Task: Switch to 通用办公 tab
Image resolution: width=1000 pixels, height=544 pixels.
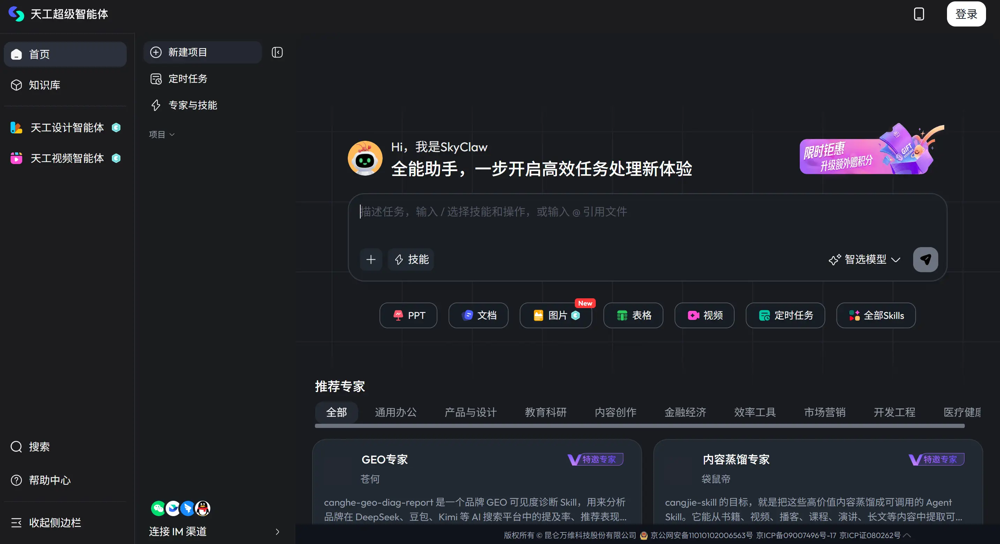Action: [x=396, y=412]
